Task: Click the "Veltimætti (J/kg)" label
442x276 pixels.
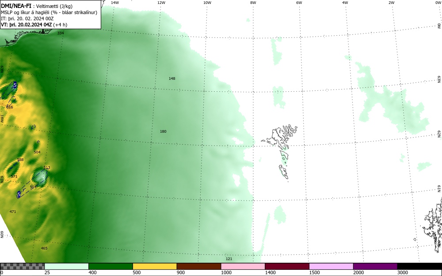Action: (x=54, y=6)
